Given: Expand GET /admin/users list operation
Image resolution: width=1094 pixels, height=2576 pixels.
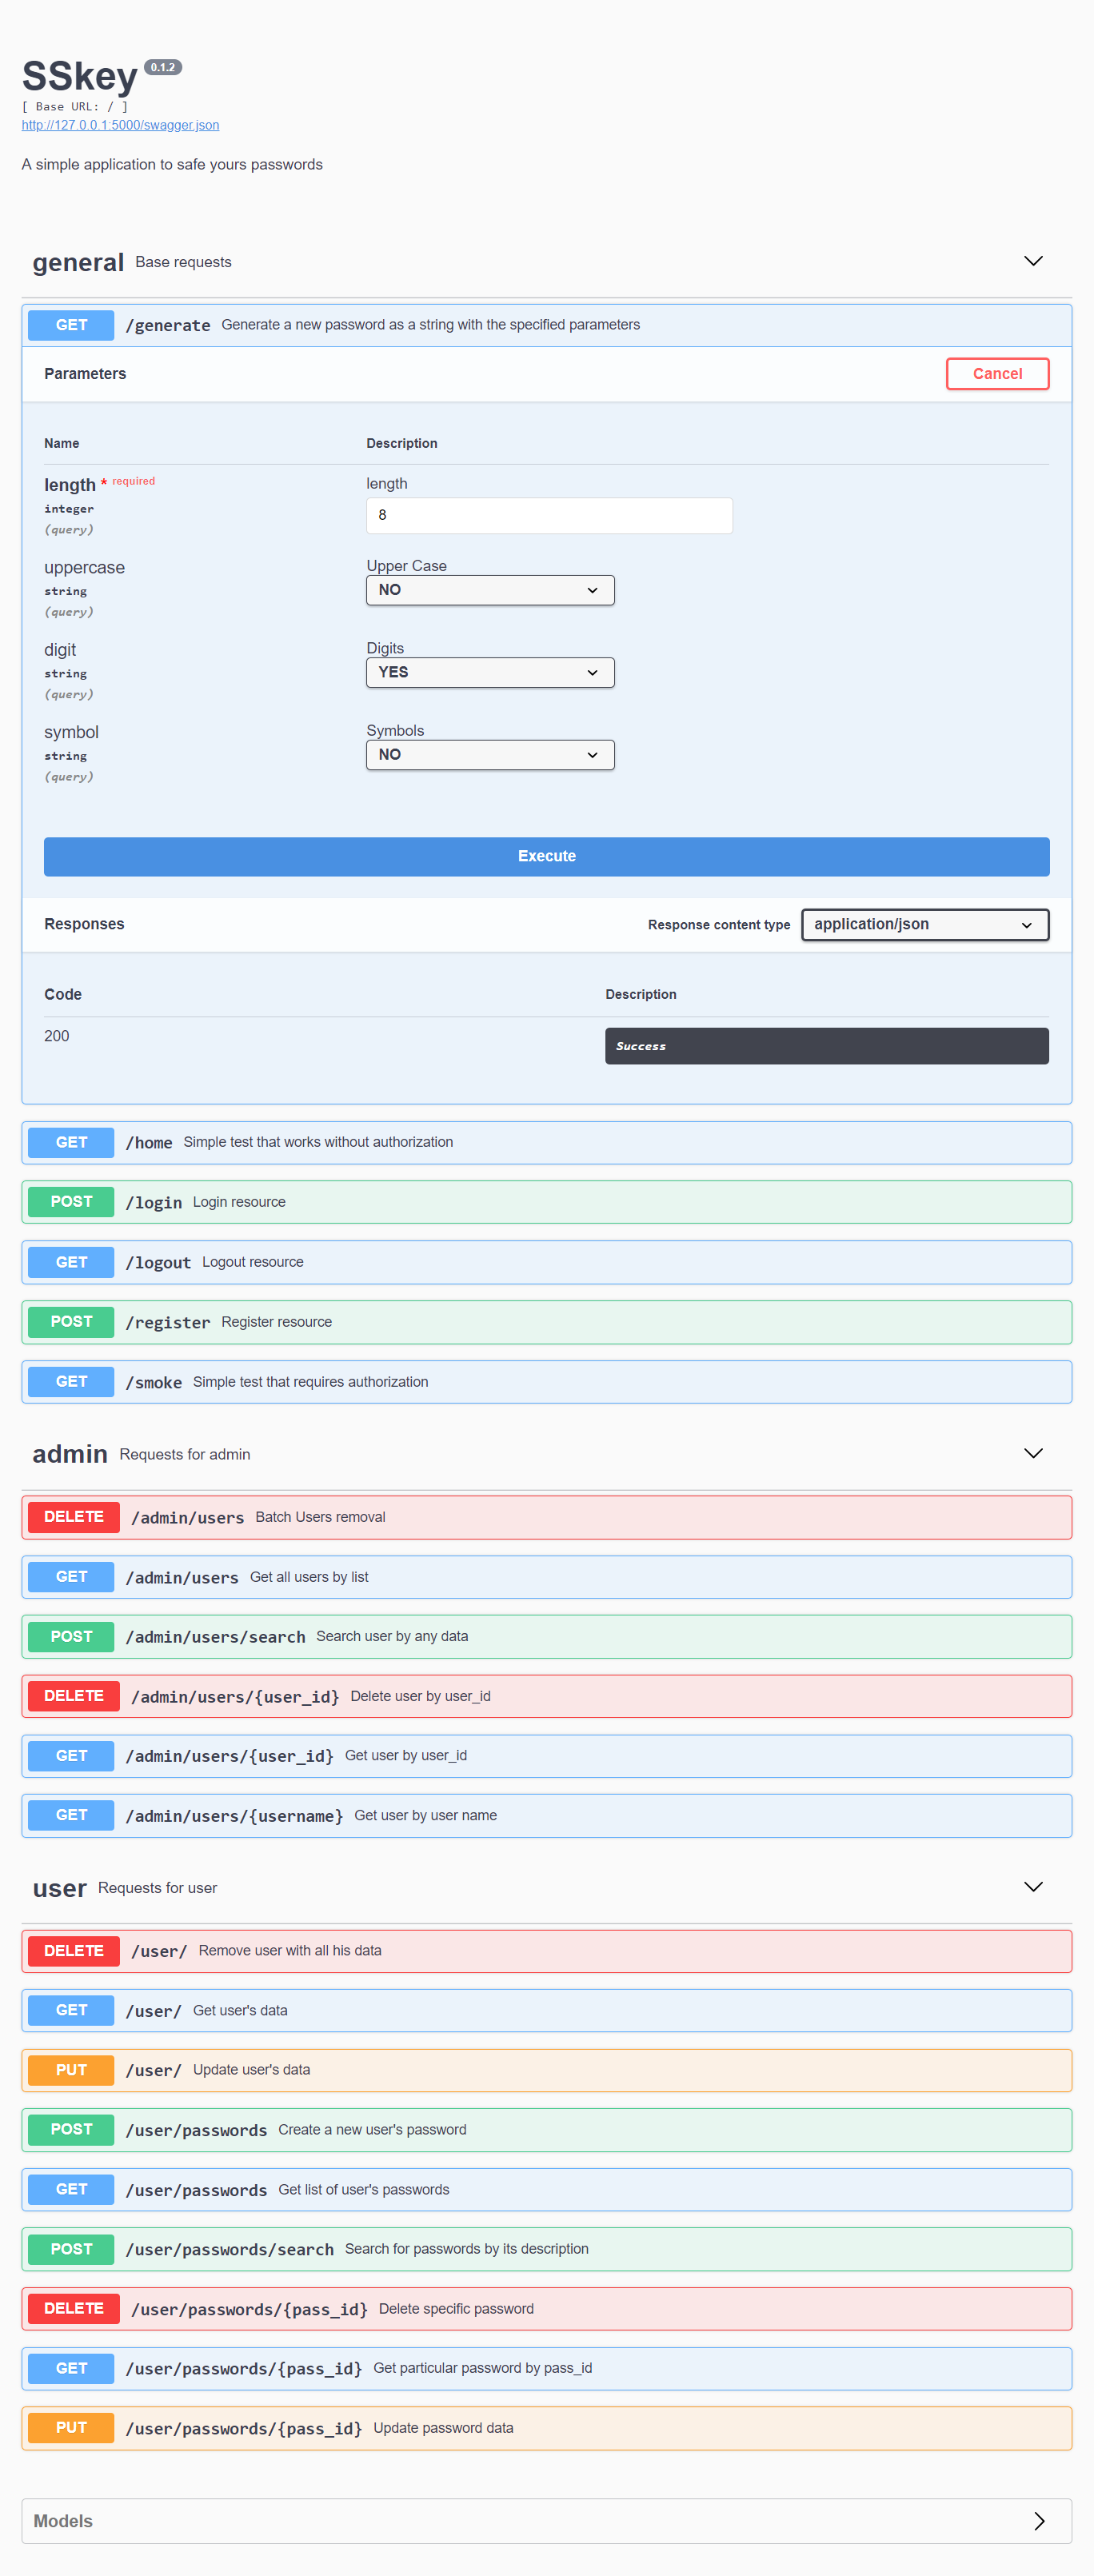Looking at the screenshot, I should (547, 1577).
